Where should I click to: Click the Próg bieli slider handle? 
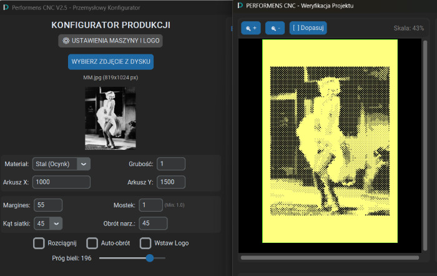click(x=150, y=258)
